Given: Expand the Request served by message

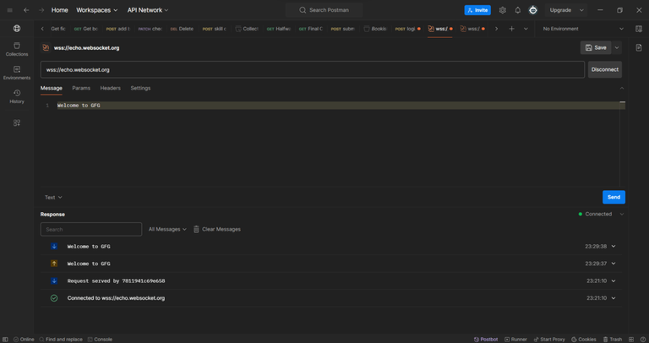Looking at the screenshot, I should click(614, 280).
